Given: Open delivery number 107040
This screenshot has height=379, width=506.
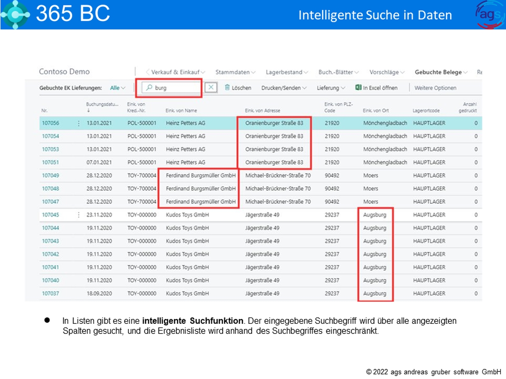Looking at the screenshot, I should (x=50, y=280).
